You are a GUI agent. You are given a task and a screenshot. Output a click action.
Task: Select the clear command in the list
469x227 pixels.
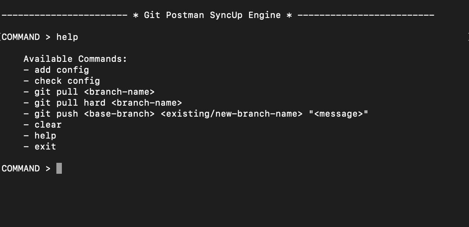pyautogui.click(x=48, y=125)
